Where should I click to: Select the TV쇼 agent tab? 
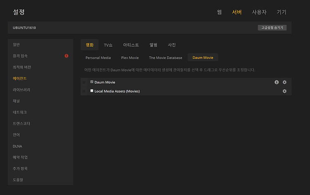click(x=108, y=45)
